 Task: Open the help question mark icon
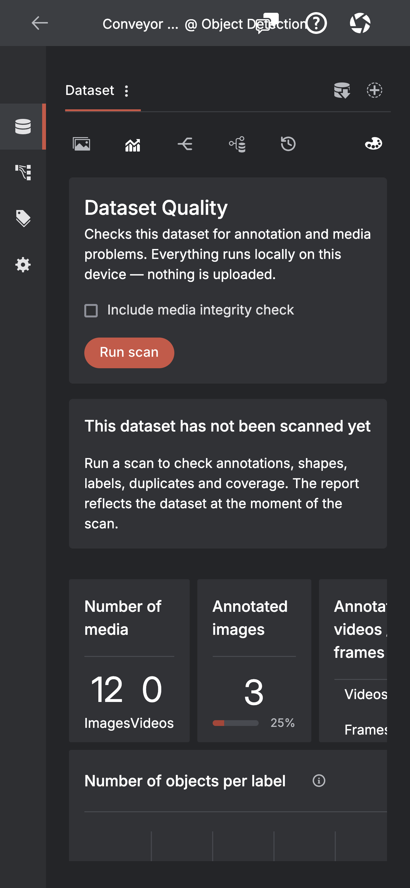click(x=316, y=23)
